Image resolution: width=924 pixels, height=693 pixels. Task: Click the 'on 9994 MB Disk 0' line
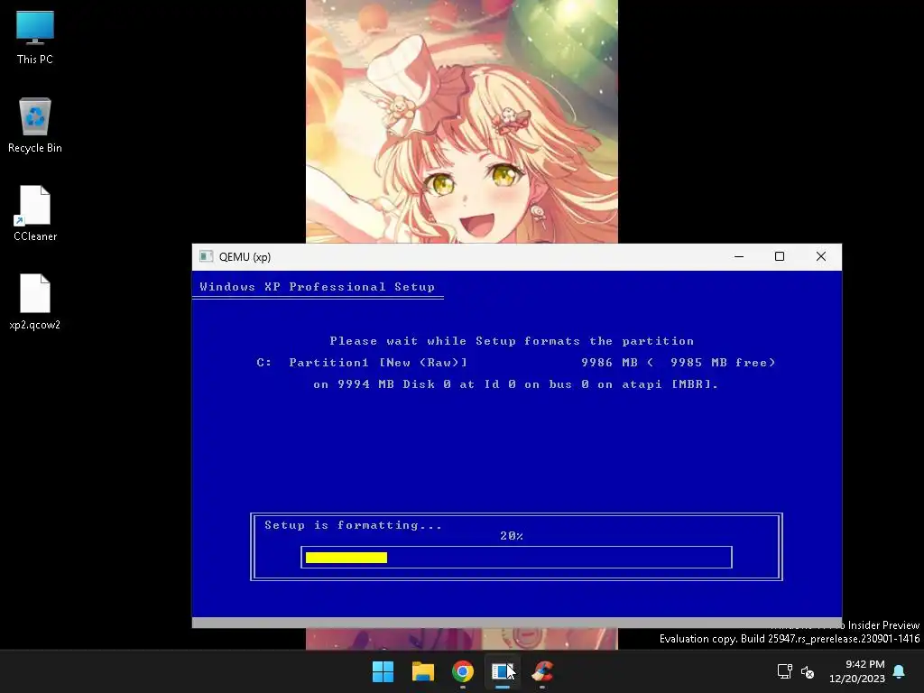[515, 384]
